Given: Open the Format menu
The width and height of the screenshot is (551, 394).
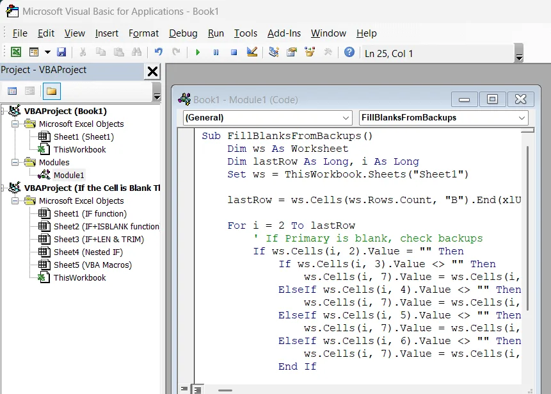Looking at the screenshot, I should coord(144,33).
